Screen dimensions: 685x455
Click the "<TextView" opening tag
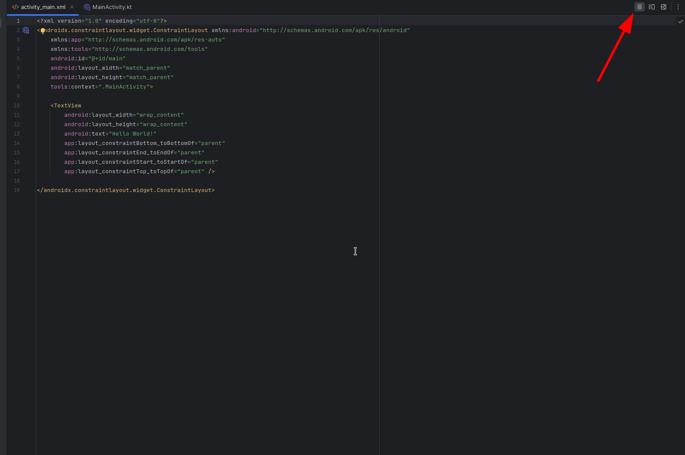click(x=66, y=106)
